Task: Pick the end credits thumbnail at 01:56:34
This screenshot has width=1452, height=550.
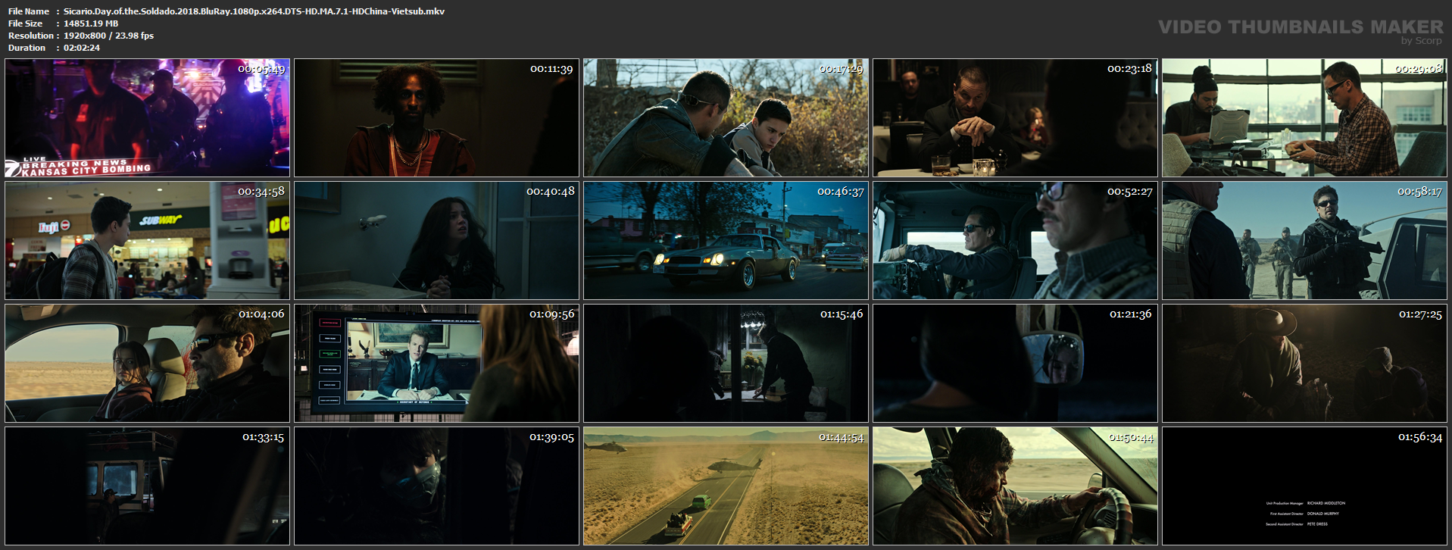Action: (x=1304, y=486)
